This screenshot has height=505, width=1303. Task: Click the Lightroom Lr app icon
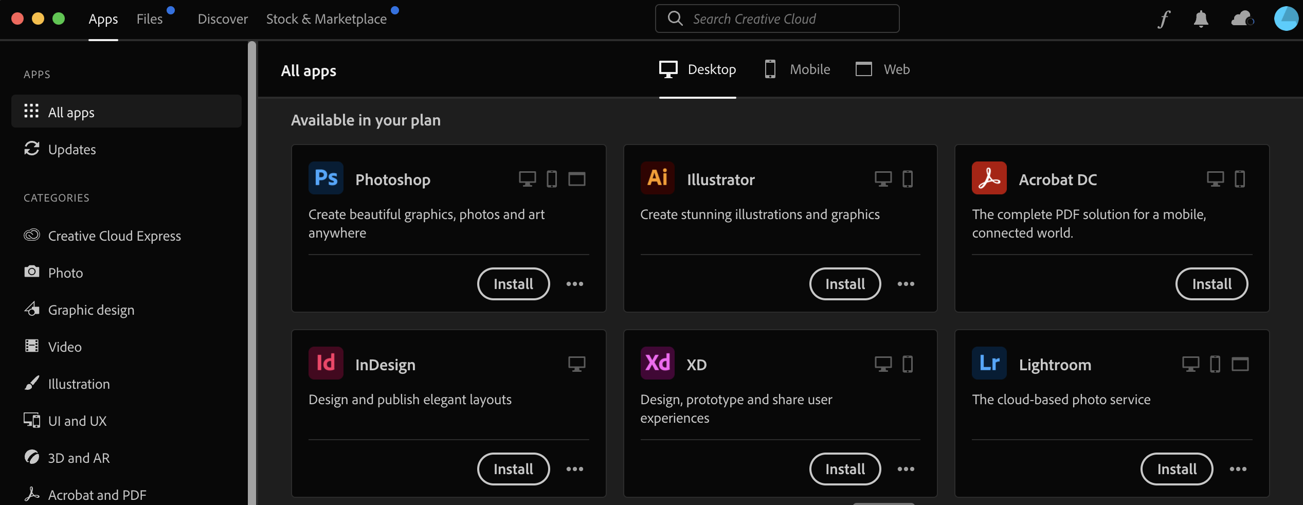(989, 363)
